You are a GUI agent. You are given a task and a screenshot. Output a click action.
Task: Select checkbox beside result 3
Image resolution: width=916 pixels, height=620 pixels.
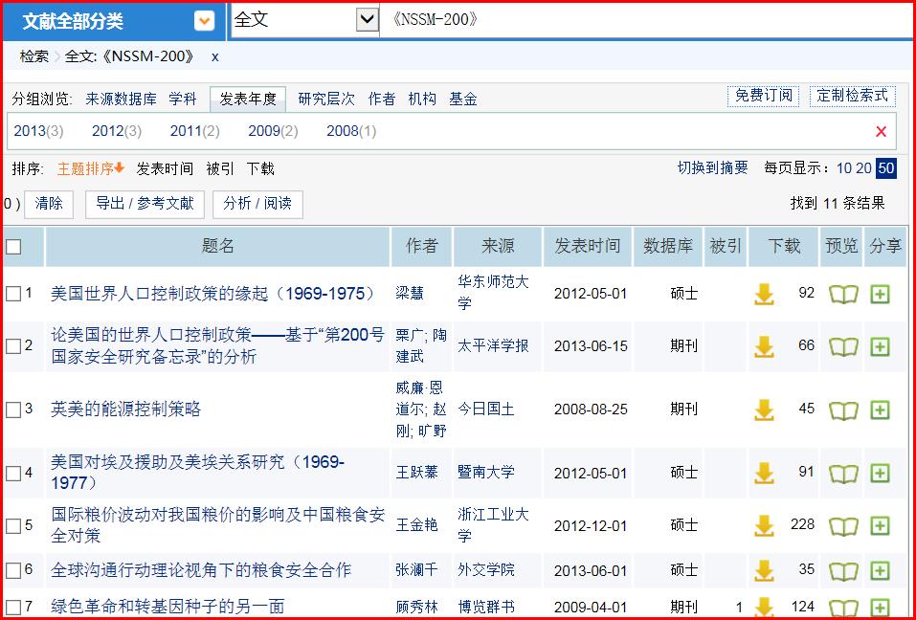[13, 410]
